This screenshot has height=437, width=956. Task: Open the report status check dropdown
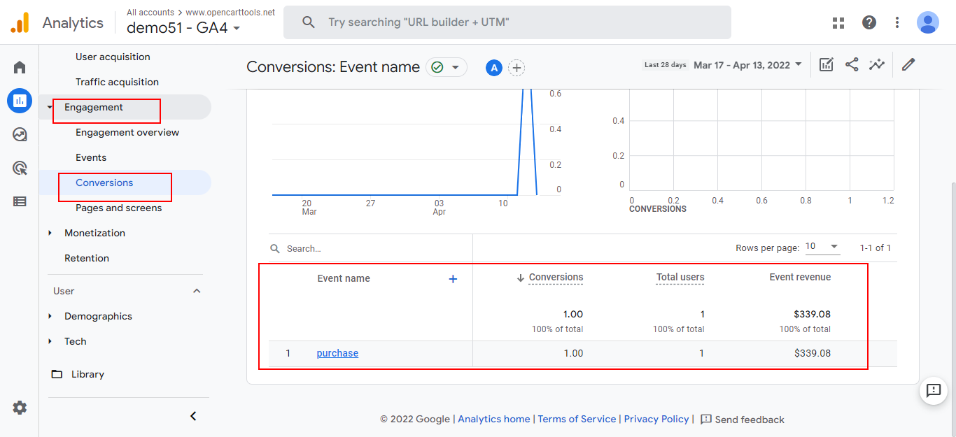[x=447, y=67]
